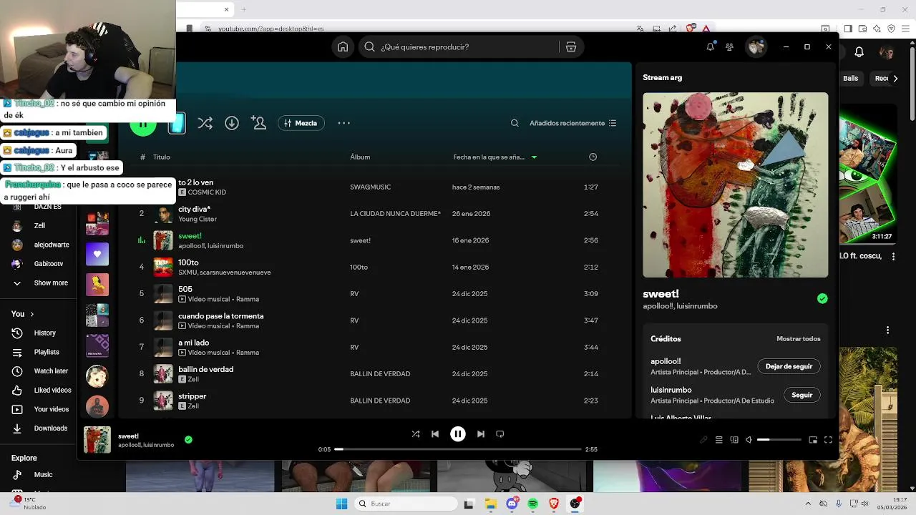Click album LA CIUDAD NUNCA DUERME* link
This screenshot has width=916, height=515.
pos(395,214)
